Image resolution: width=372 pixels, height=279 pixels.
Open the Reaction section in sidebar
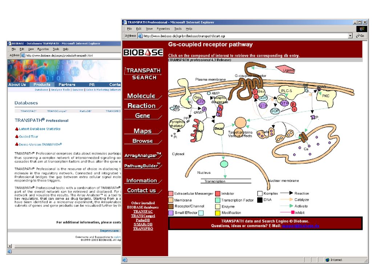143,106
